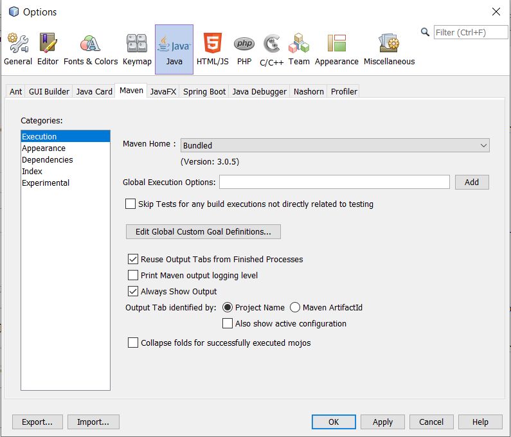Switch to the GUI Builder tab
The width and height of the screenshot is (511, 437).
coord(49,91)
